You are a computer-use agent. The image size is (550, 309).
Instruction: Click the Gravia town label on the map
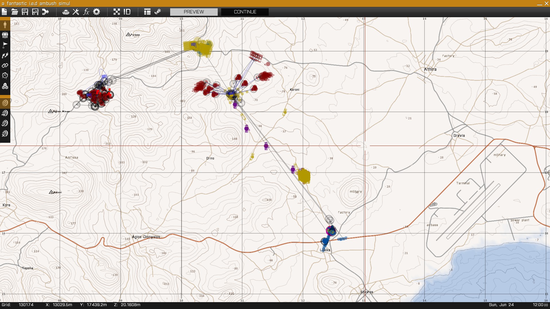point(459,136)
